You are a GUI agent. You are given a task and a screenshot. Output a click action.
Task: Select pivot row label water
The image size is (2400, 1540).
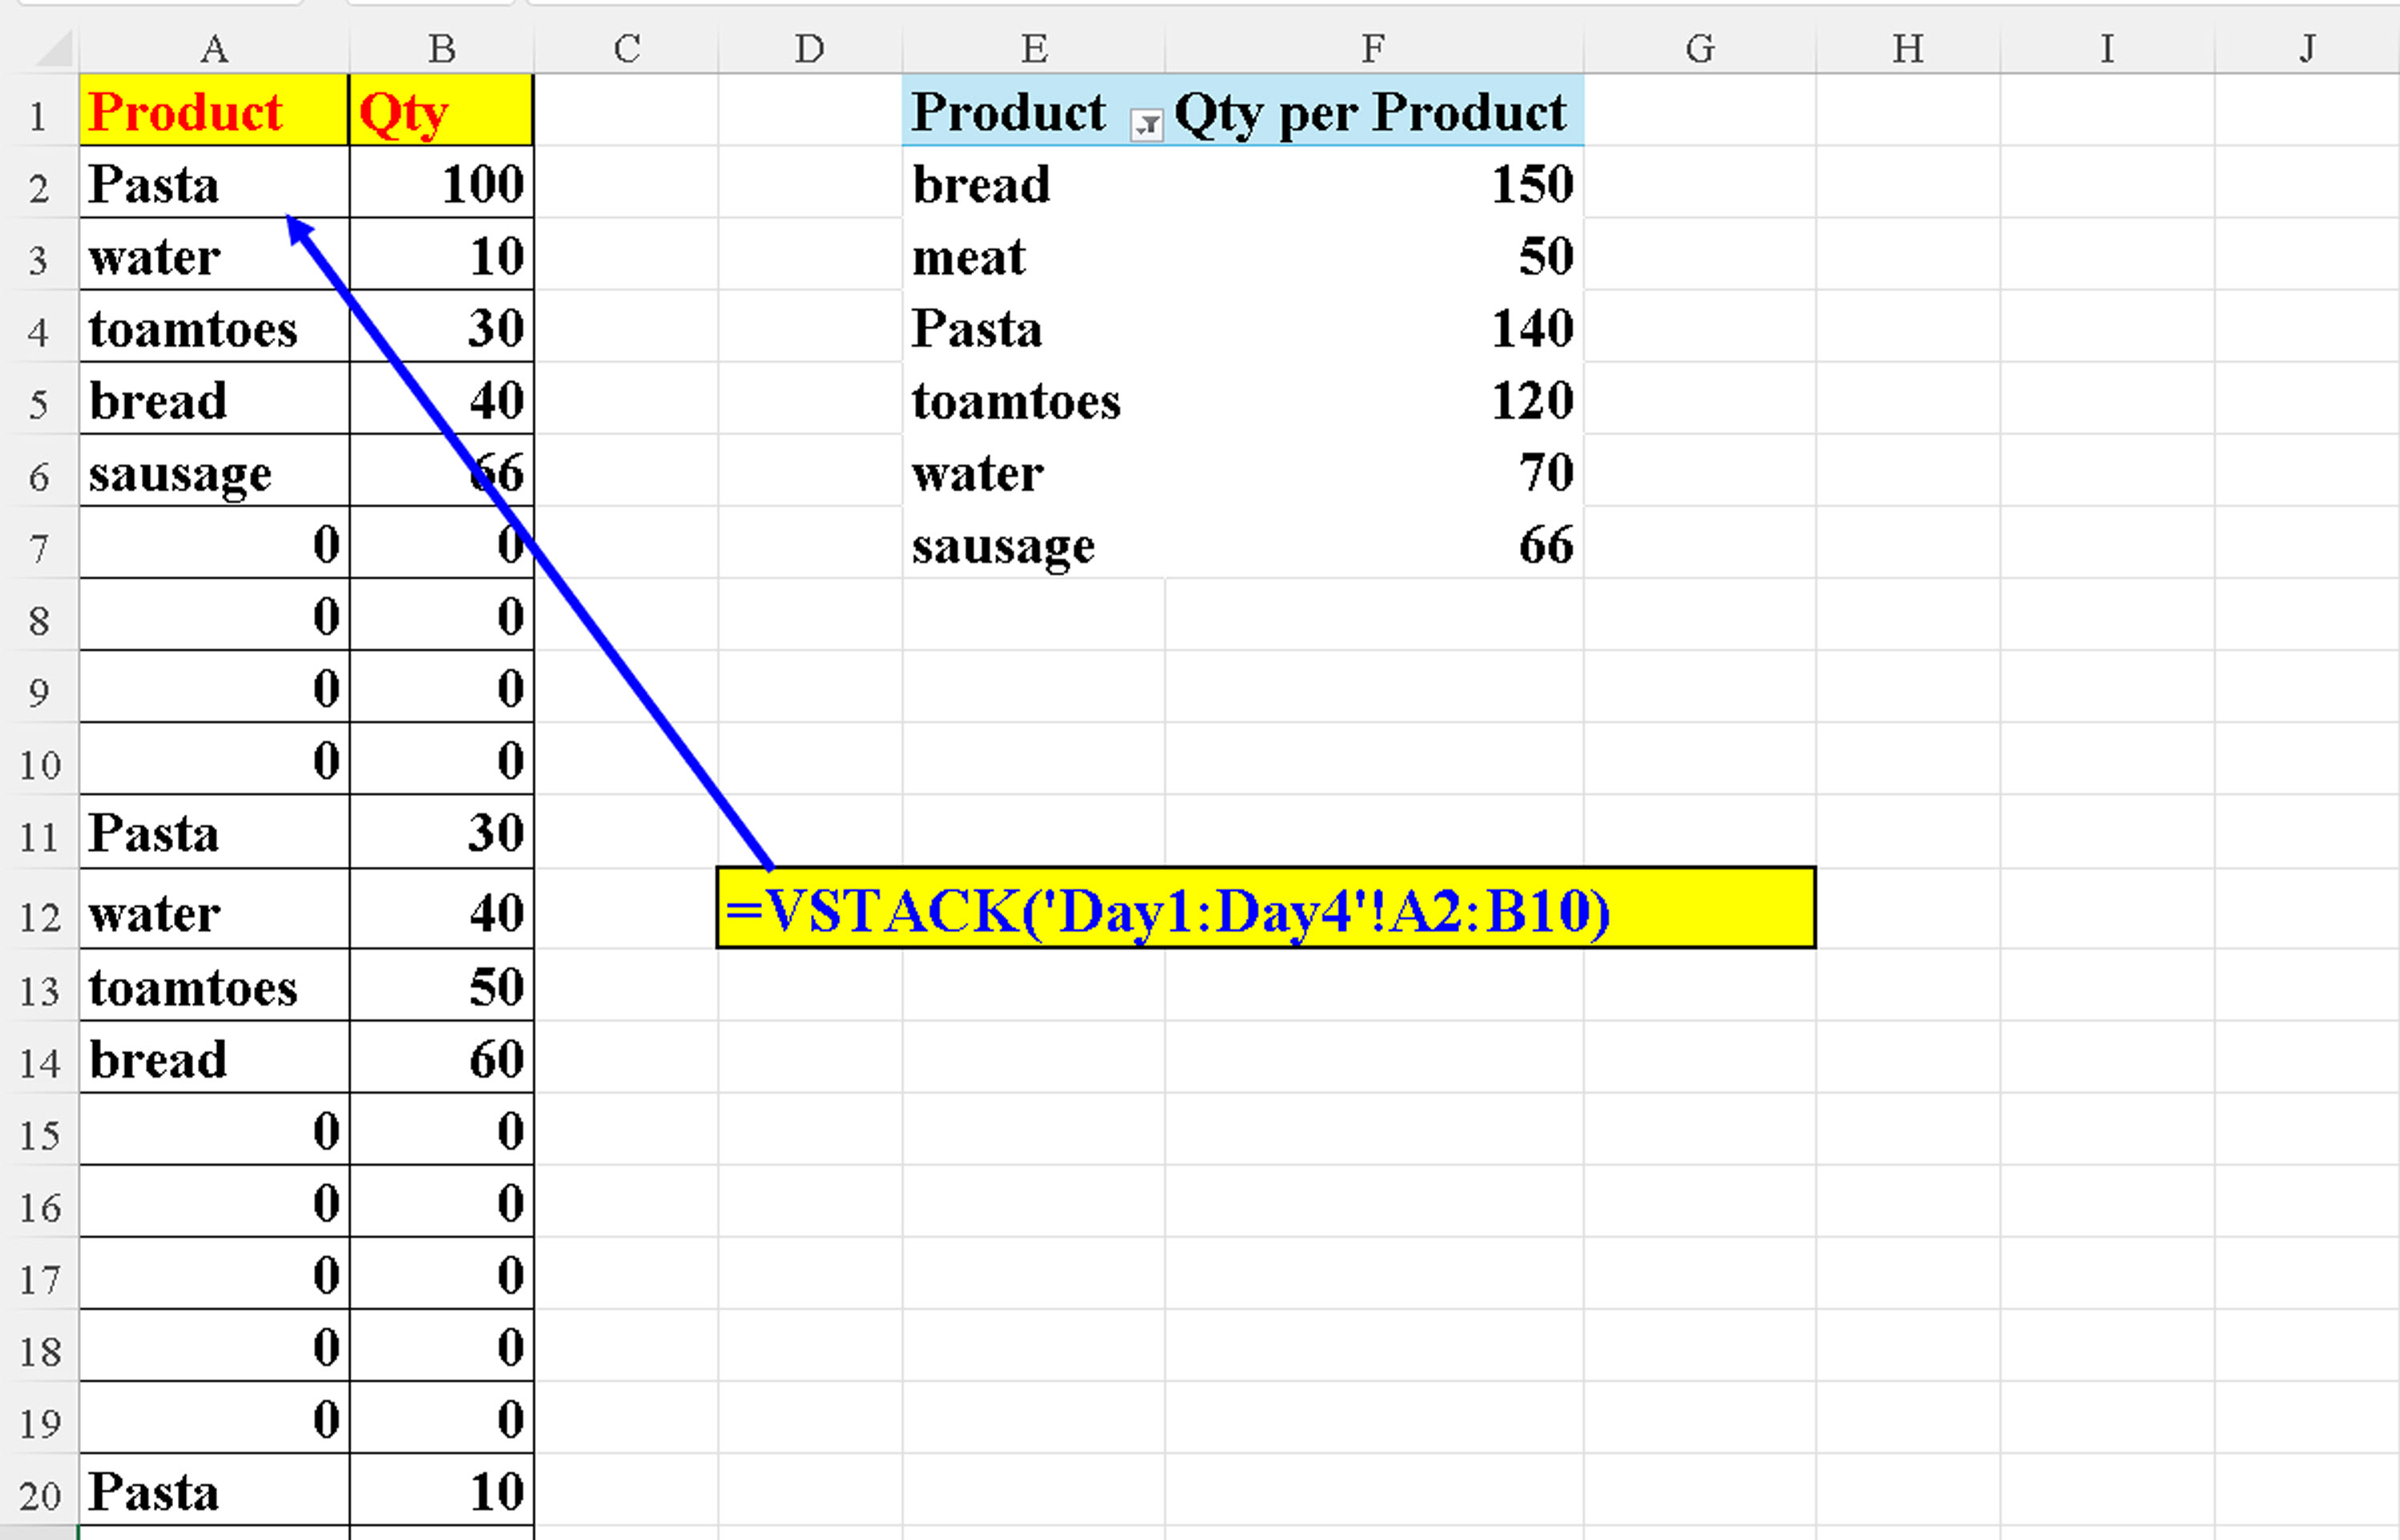coord(1034,471)
